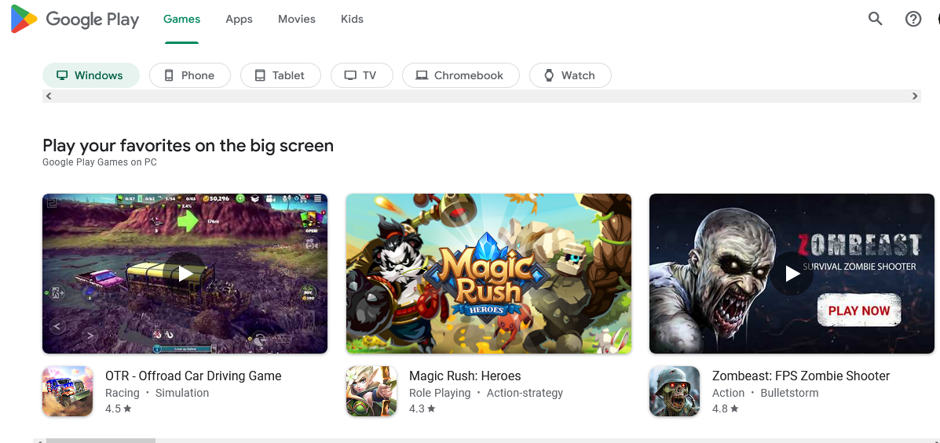Viewport: 940px width, 443px height.
Task: Play the OTR Offroad game trailer video
Action: 185,274
